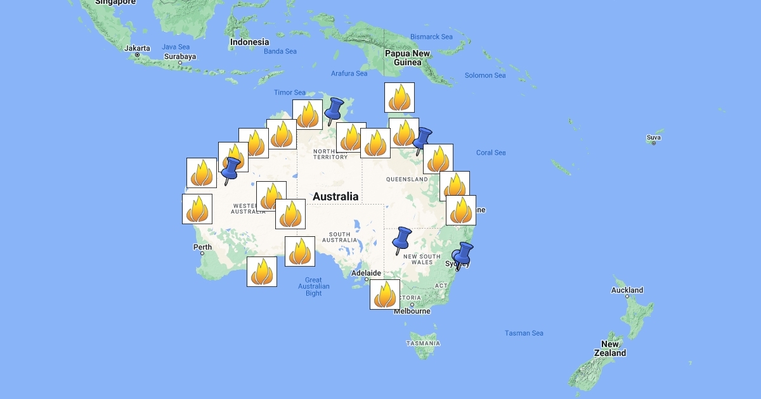Click the Auckland city marker
761x399 pixels.
point(627,296)
